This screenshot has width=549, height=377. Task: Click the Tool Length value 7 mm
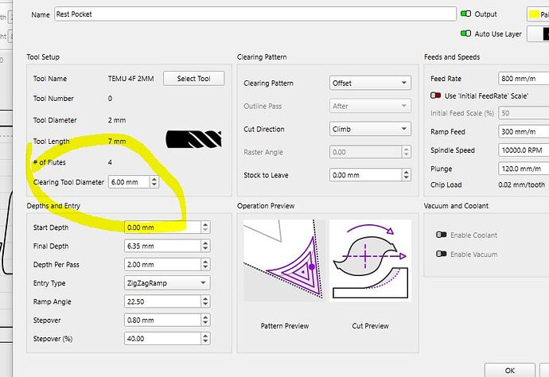117,141
